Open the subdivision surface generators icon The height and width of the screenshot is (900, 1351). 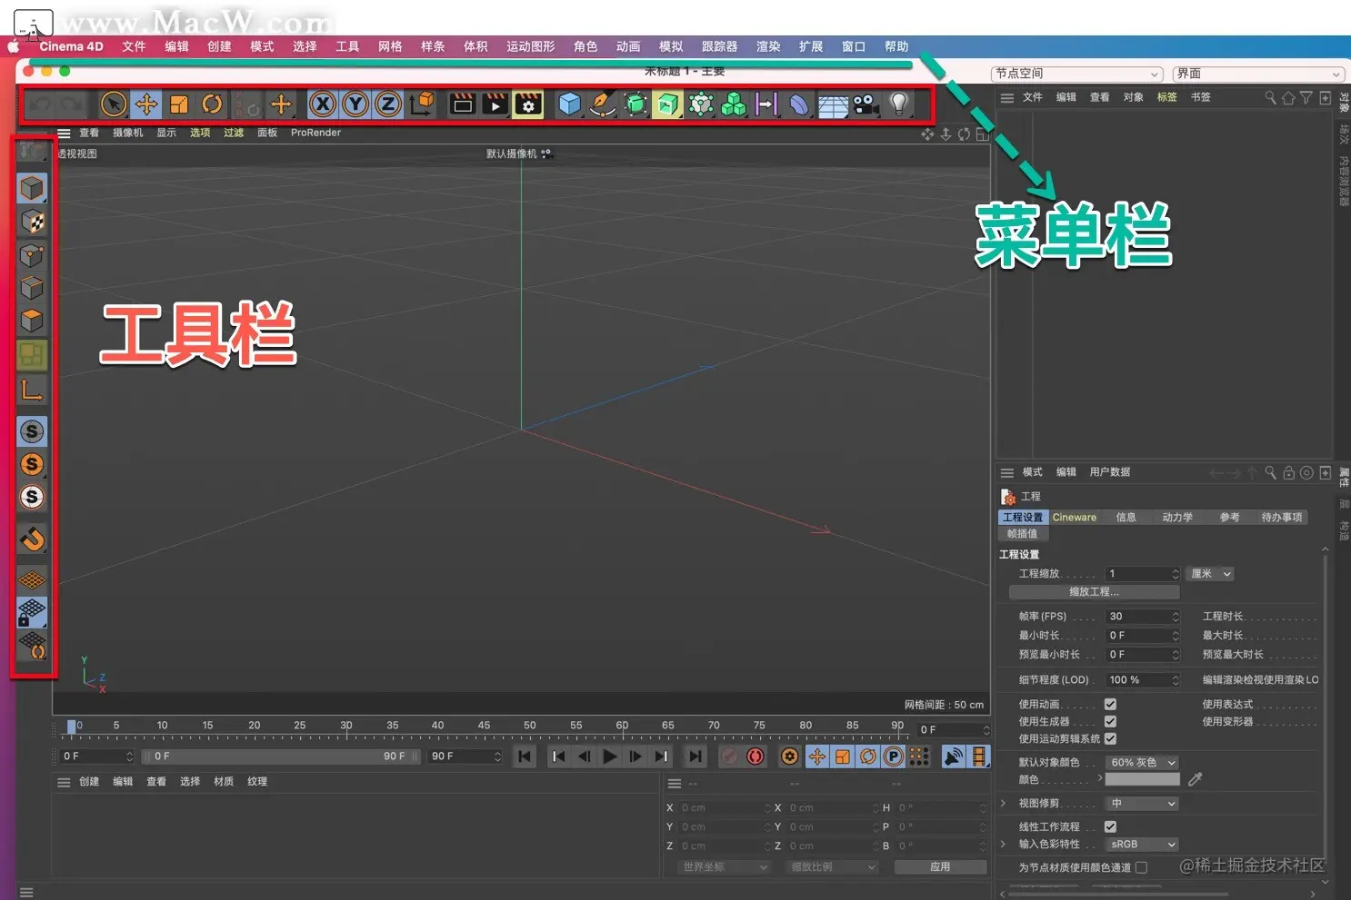tap(635, 104)
